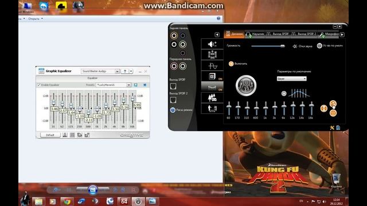This screenshot has height=206, width=367.
Task: Click the third footer icon in Graphic Equalizer
Action: [x=80, y=135]
